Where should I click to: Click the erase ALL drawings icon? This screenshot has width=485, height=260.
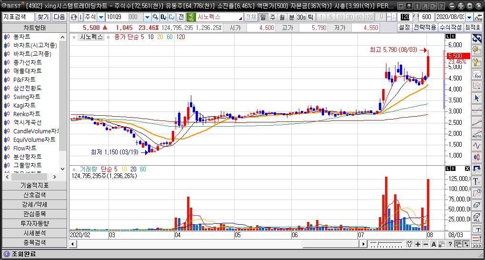pyautogui.click(x=476, y=217)
